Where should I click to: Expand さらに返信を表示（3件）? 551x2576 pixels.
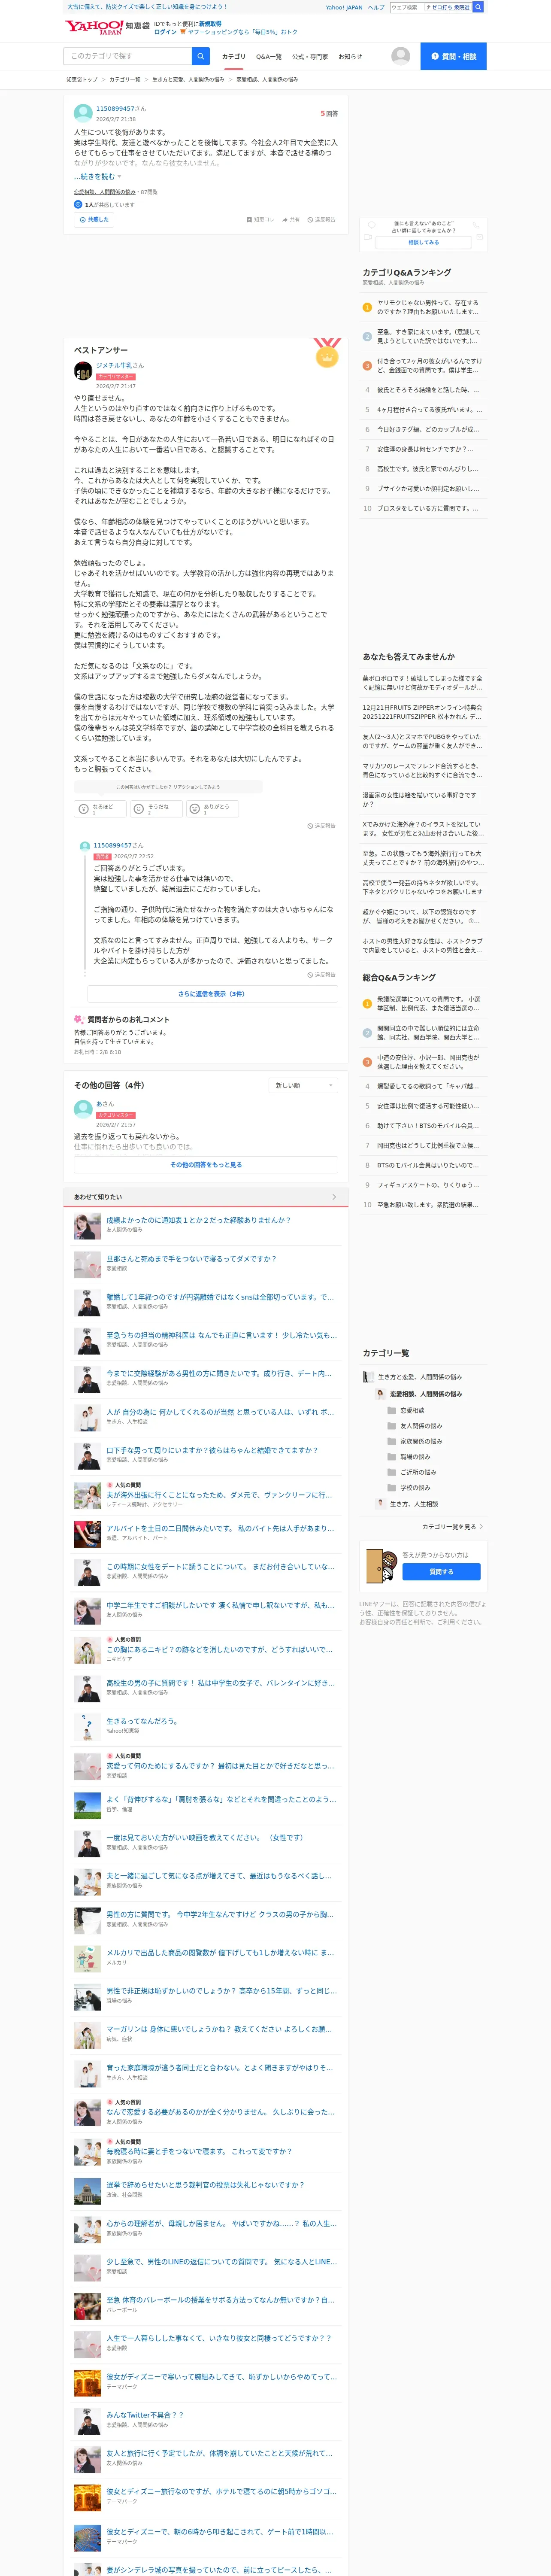[x=211, y=994]
